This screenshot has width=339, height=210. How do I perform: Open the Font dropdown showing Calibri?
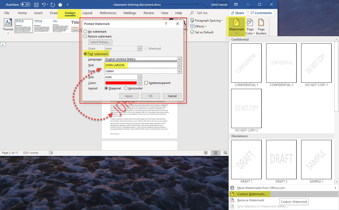coord(179,71)
